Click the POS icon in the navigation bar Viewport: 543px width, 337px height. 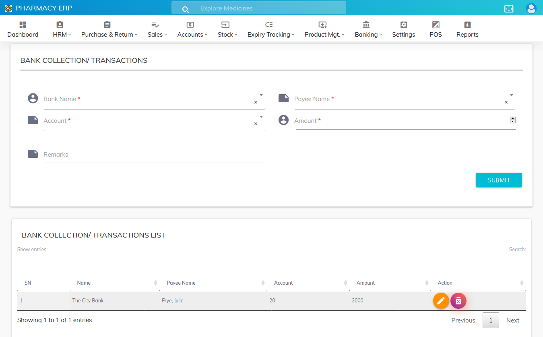point(436,25)
